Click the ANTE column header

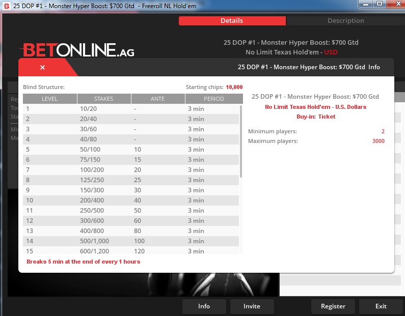click(x=158, y=99)
